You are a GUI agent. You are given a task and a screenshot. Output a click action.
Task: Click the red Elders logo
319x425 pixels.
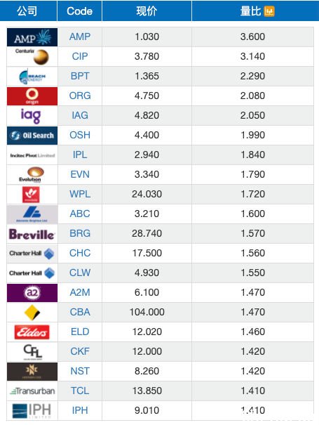(x=32, y=332)
